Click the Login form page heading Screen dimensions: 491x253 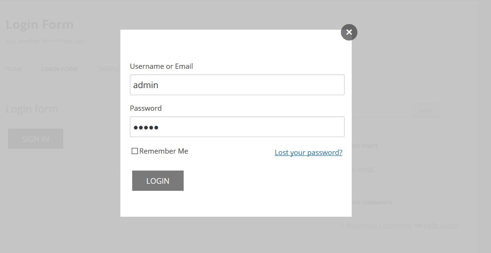coord(32,109)
